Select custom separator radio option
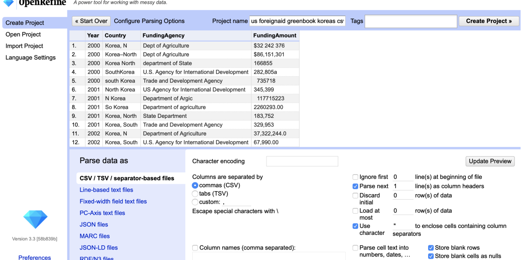 pyautogui.click(x=195, y=202)
